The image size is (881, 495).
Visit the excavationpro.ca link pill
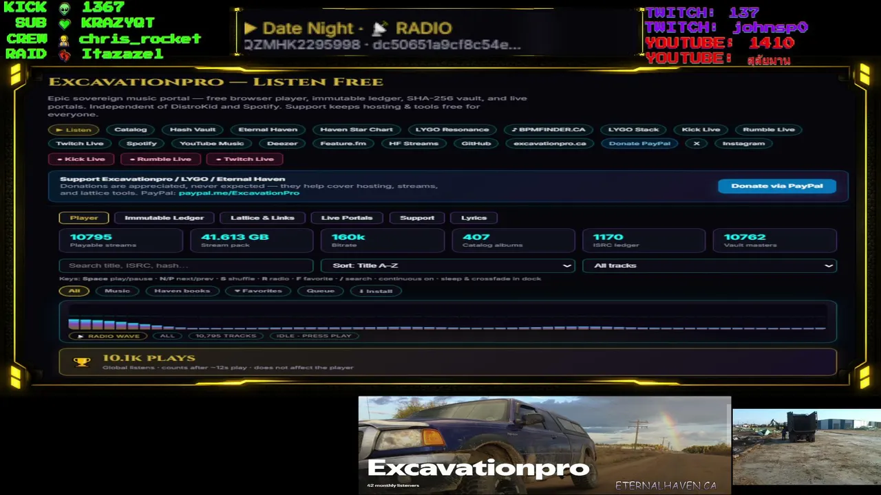pos(550,144)
